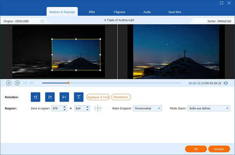Screen dimensions: 235x155
Task: Open the Sous-titre tab
Action: click(175, 12)
